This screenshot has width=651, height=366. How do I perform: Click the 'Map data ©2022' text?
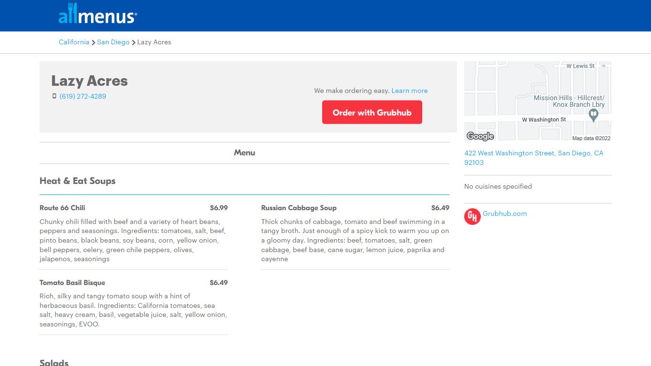coord(591,138)
